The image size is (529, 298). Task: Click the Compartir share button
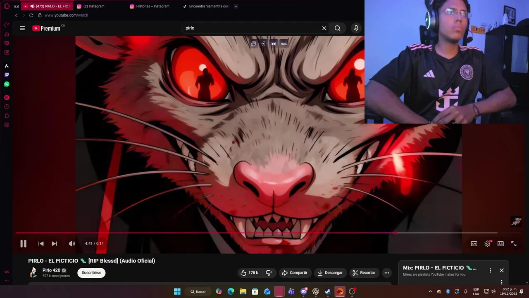tap(295, 273)
